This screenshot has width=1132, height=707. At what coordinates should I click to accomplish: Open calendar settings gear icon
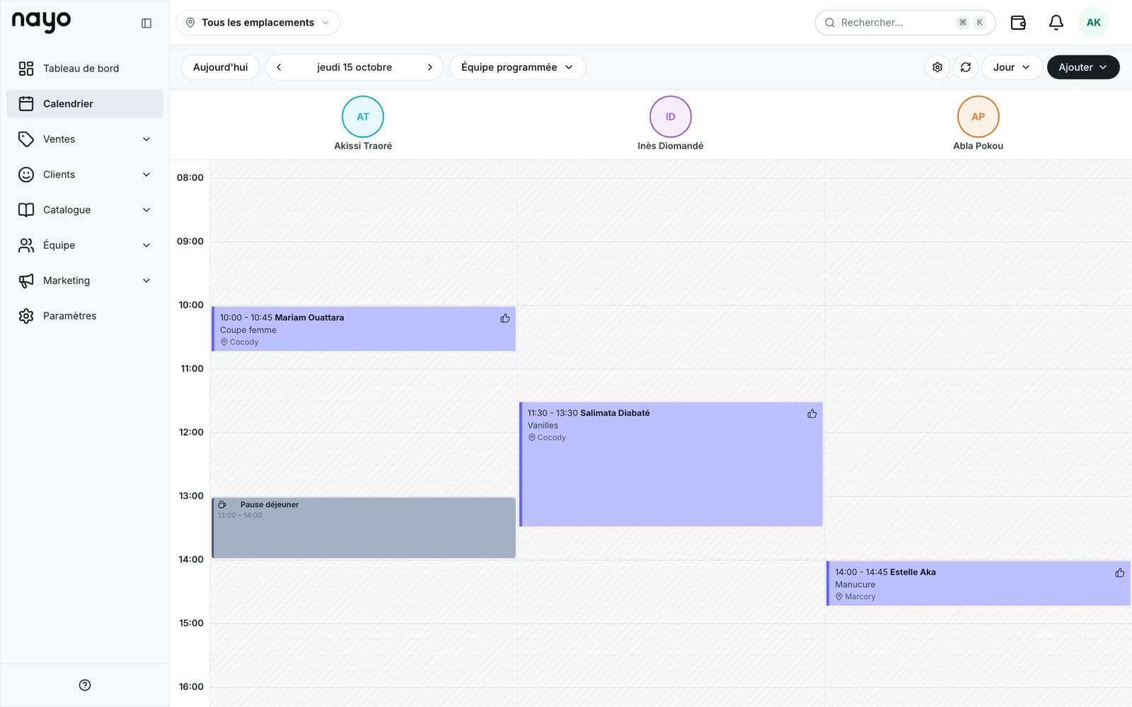click(937, 67)
